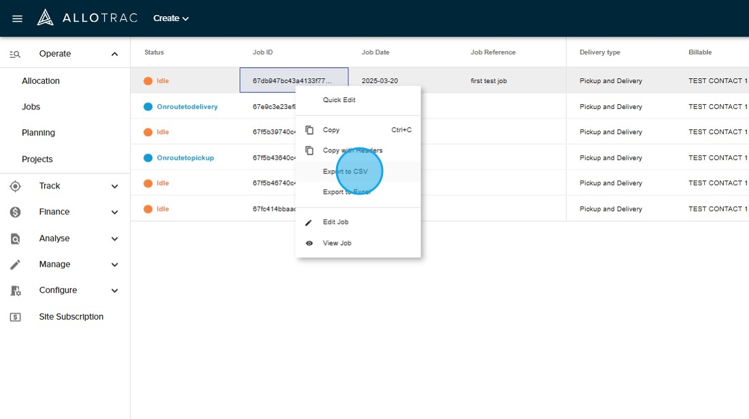
Task: Go to the Planning page
Action: coord(38,133)
